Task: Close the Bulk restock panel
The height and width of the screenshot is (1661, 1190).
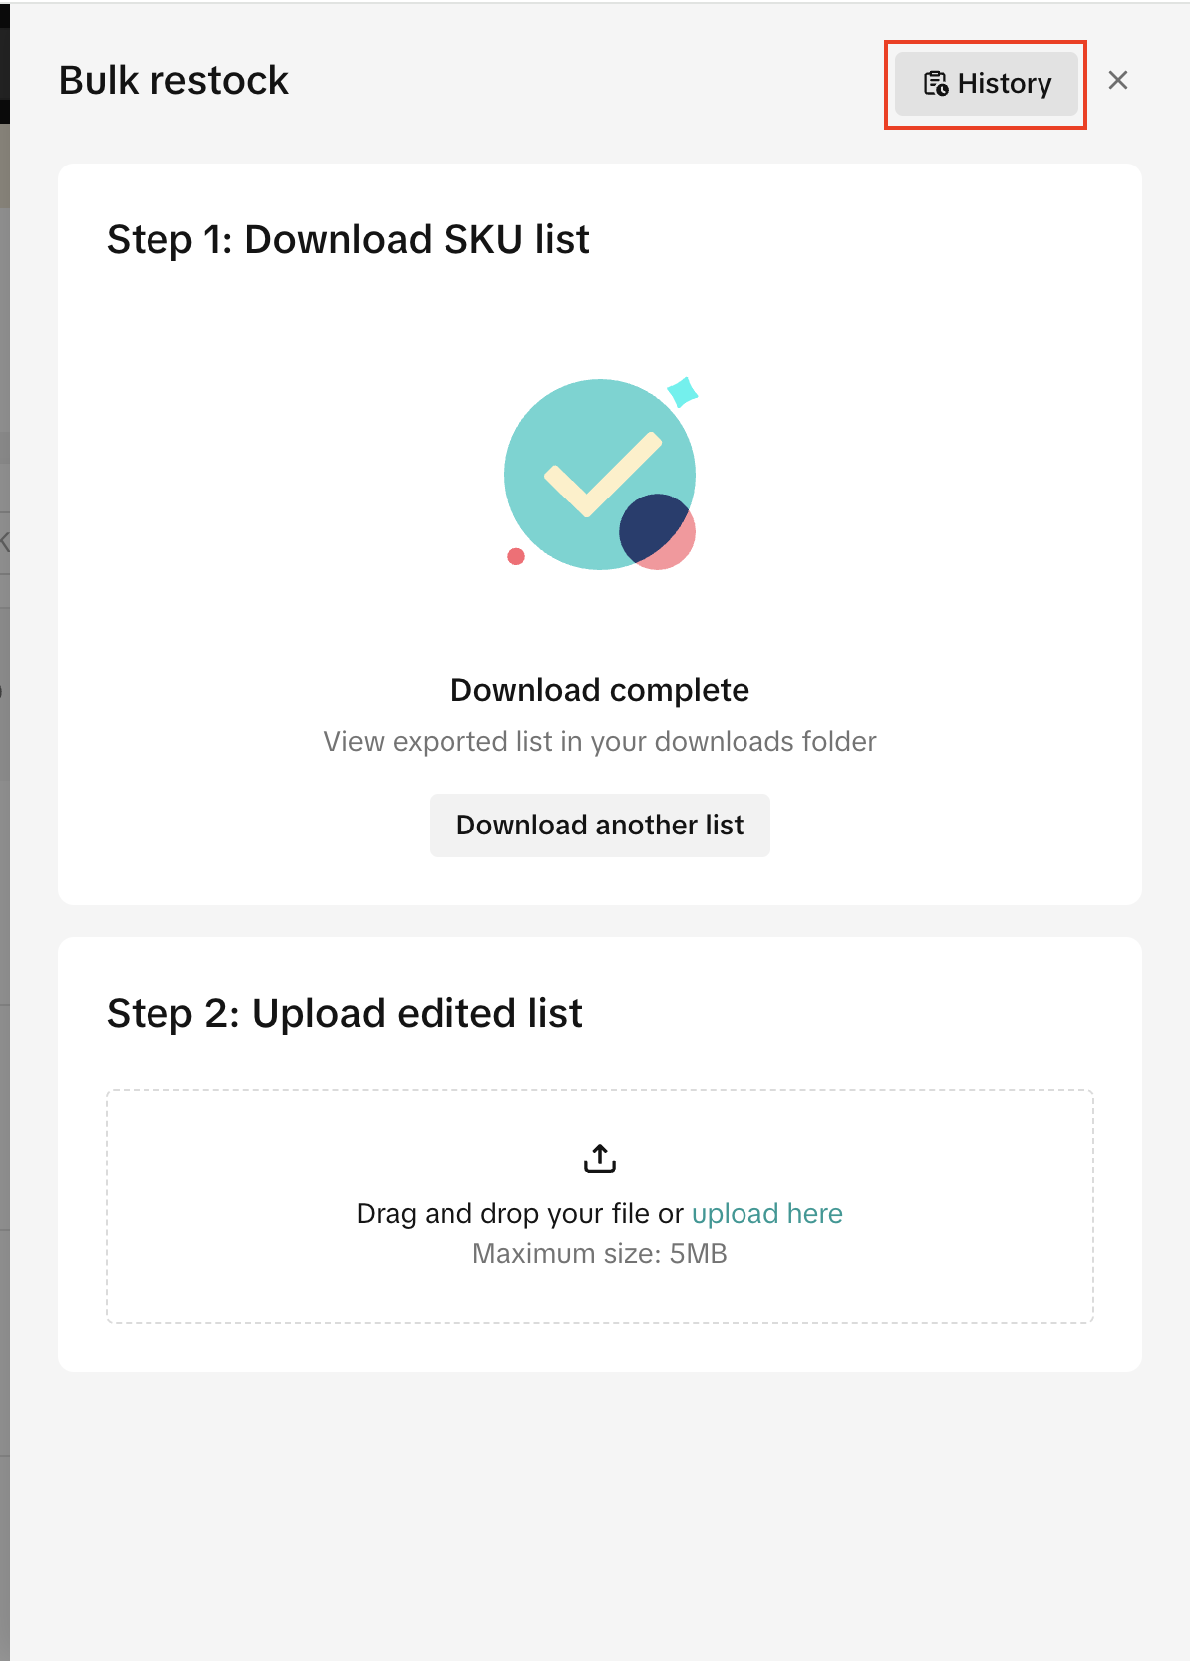Action: (x=1118, y=81)
